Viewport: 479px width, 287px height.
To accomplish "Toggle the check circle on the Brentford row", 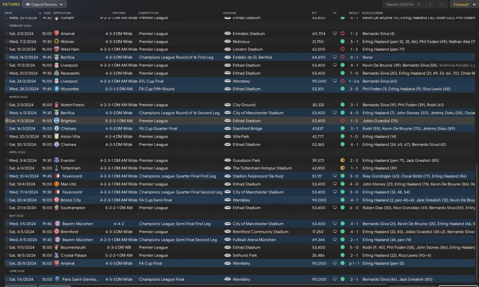I will coord(7,232).
